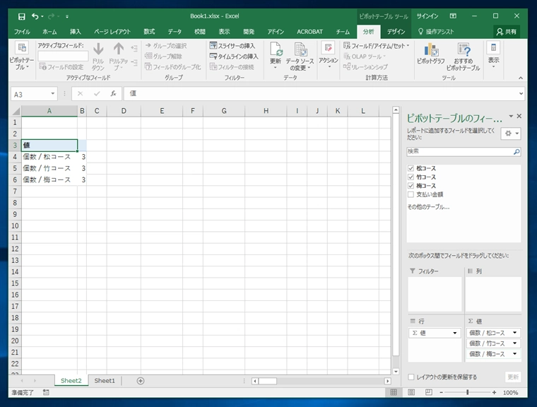Image resolution: width=537 pixels, height=407 pixels.
Task: Click the Drill Up arrow
Action: pyautogui.click(x=119, y=57)
